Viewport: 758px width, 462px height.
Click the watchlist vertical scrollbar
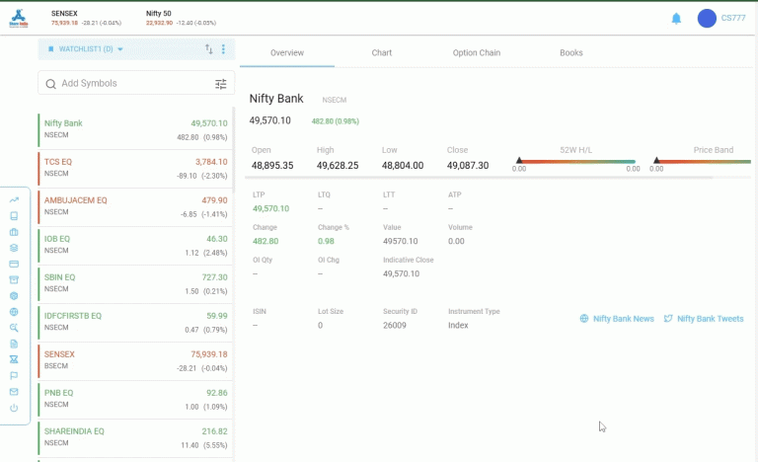coord(234,150)
